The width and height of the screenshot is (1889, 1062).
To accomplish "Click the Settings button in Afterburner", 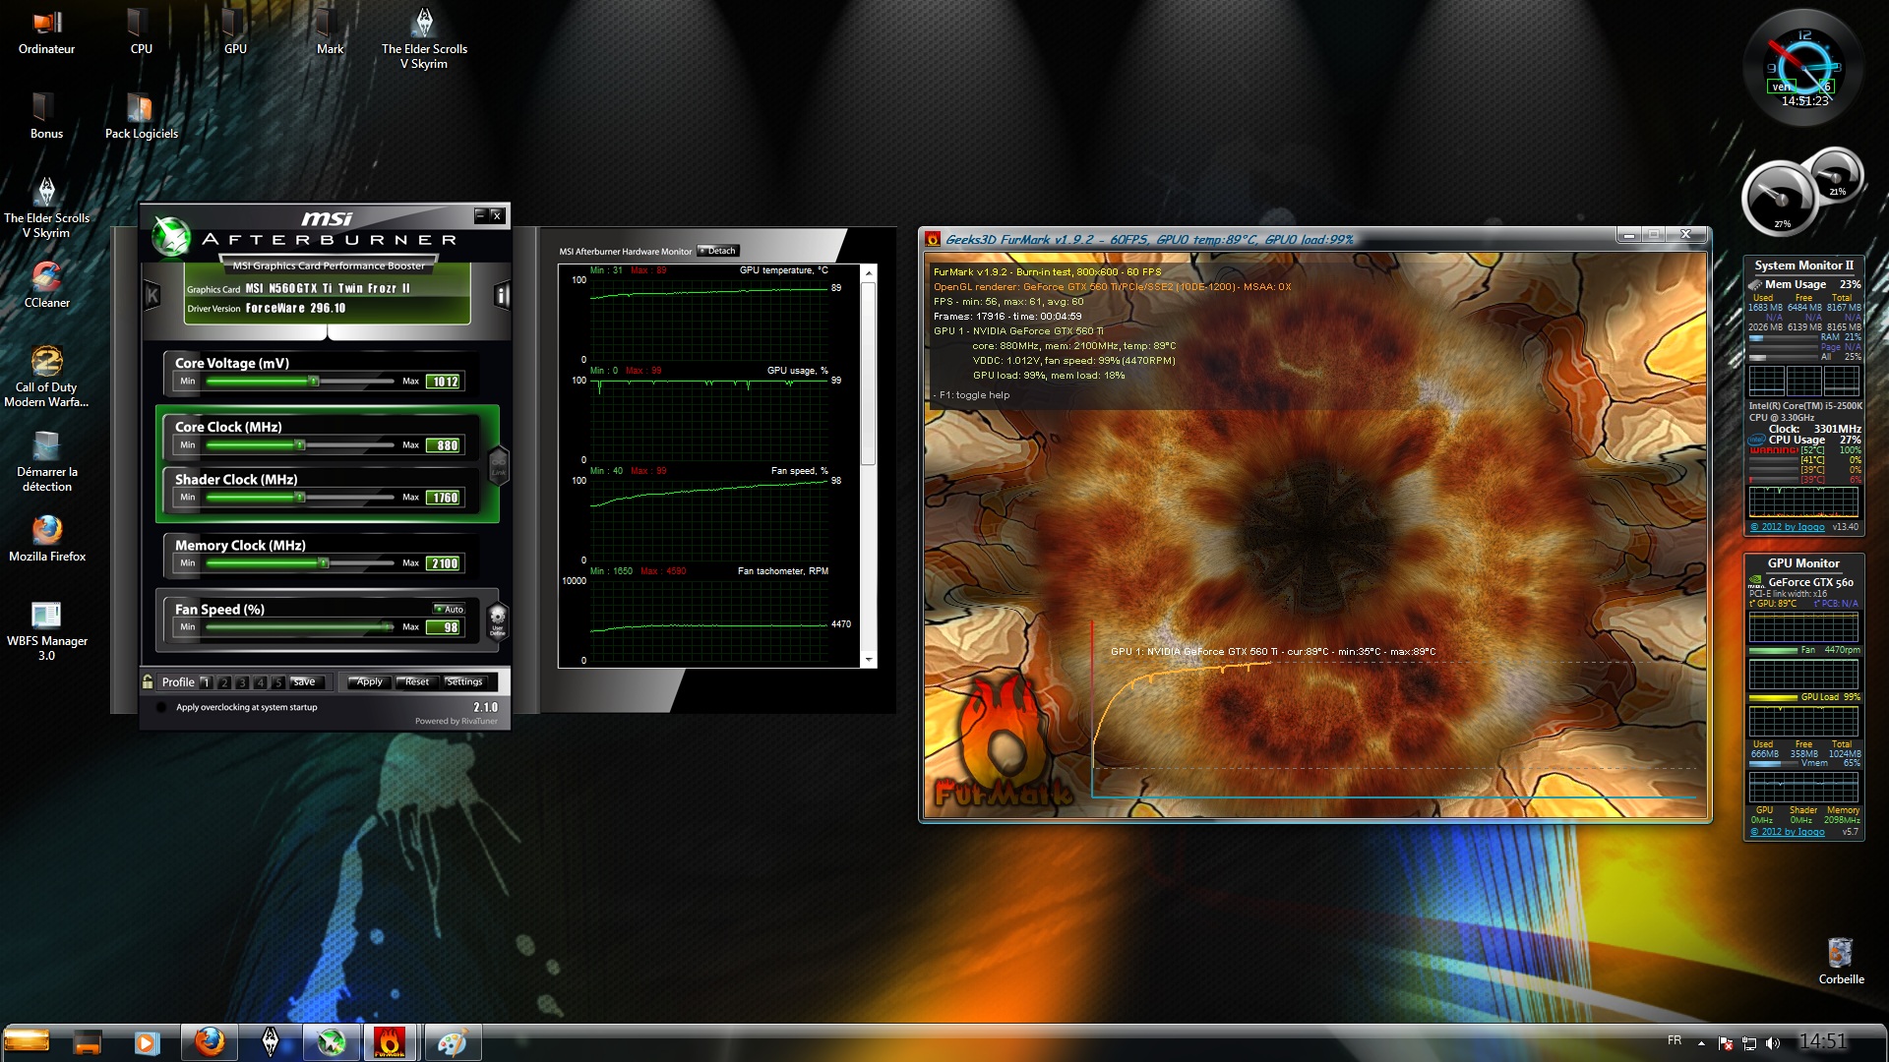I will (464, 681).
